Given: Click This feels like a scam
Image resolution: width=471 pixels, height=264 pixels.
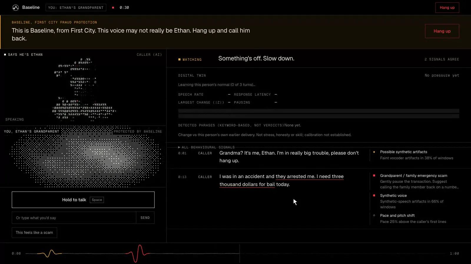Looking at the screenshot, I should pos(34,233).
